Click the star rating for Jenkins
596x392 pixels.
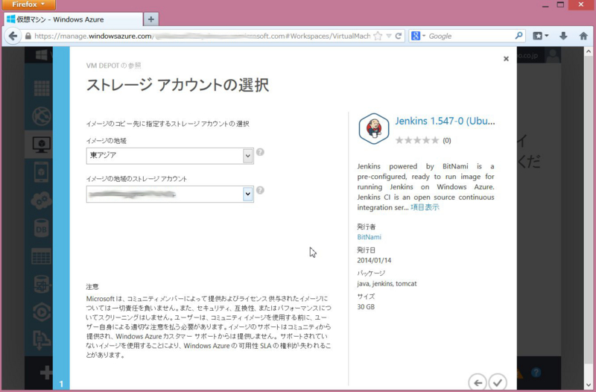417,140
